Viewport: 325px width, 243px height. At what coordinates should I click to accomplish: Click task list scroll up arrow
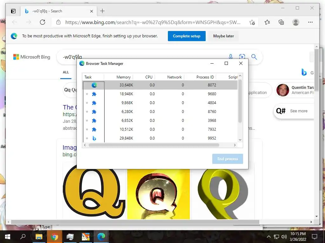pyautogui.click(x=240, y=76)
